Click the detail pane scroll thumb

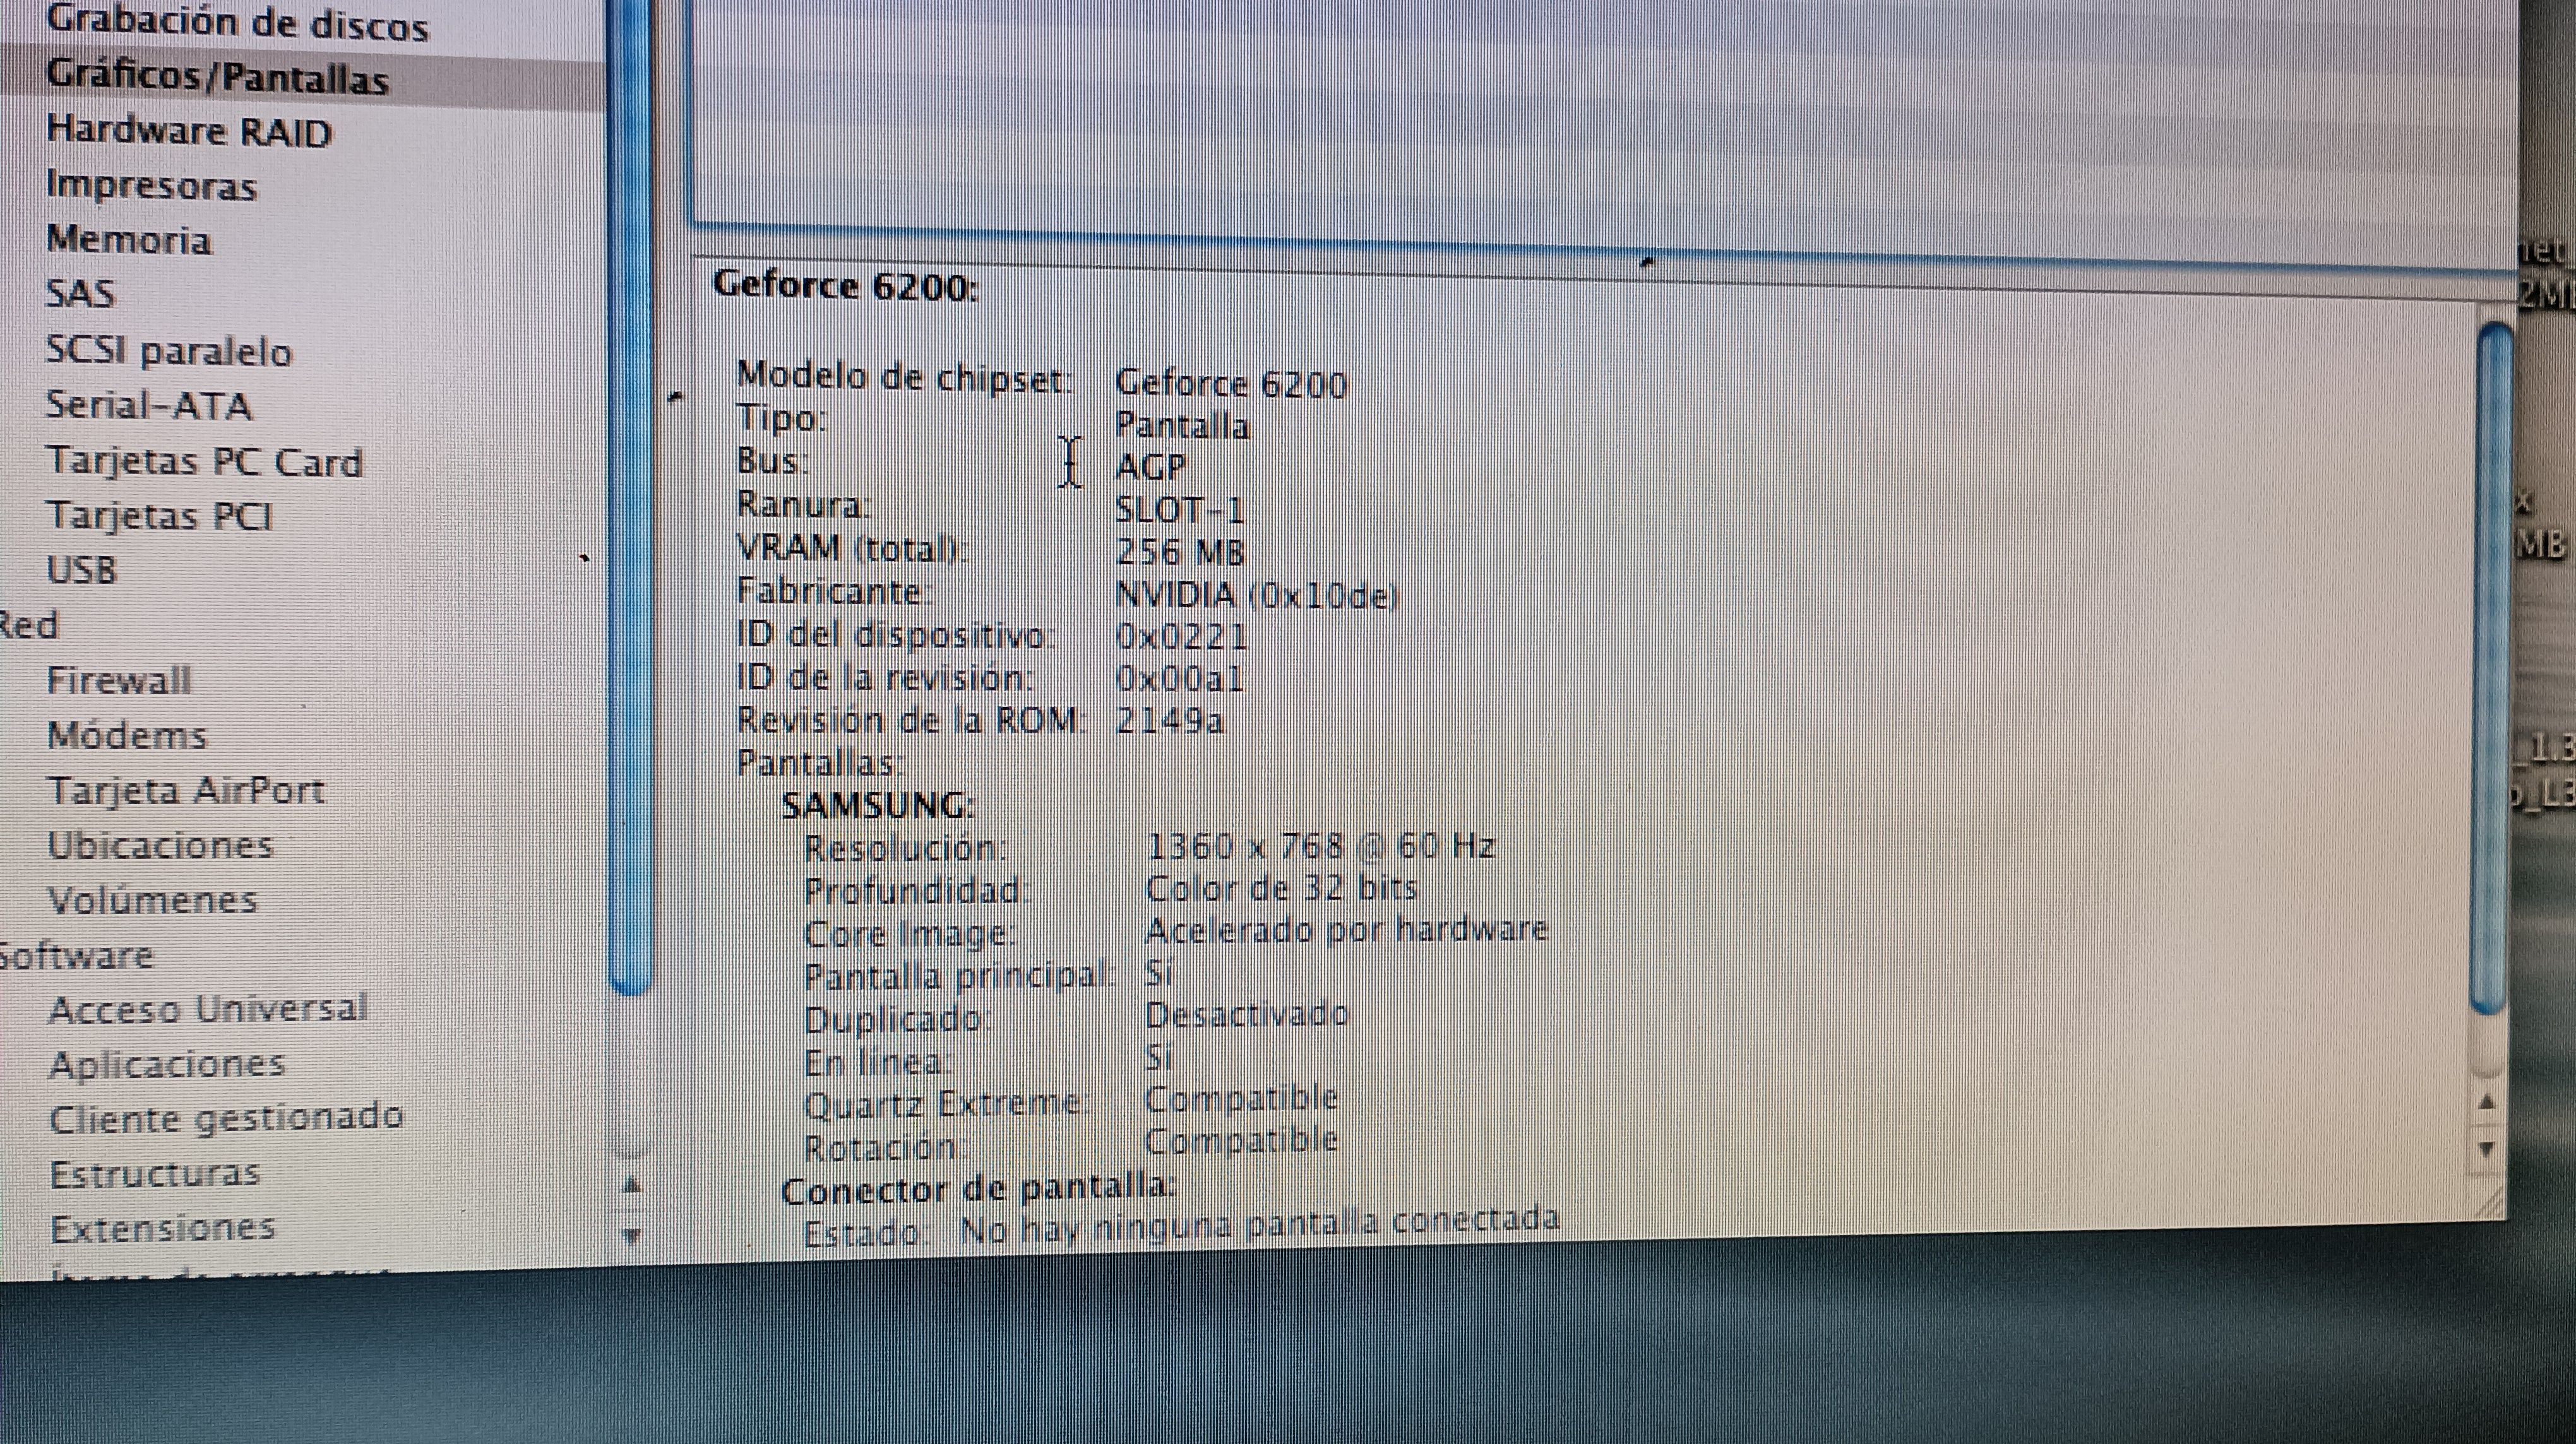click(x=2491, y=668)
